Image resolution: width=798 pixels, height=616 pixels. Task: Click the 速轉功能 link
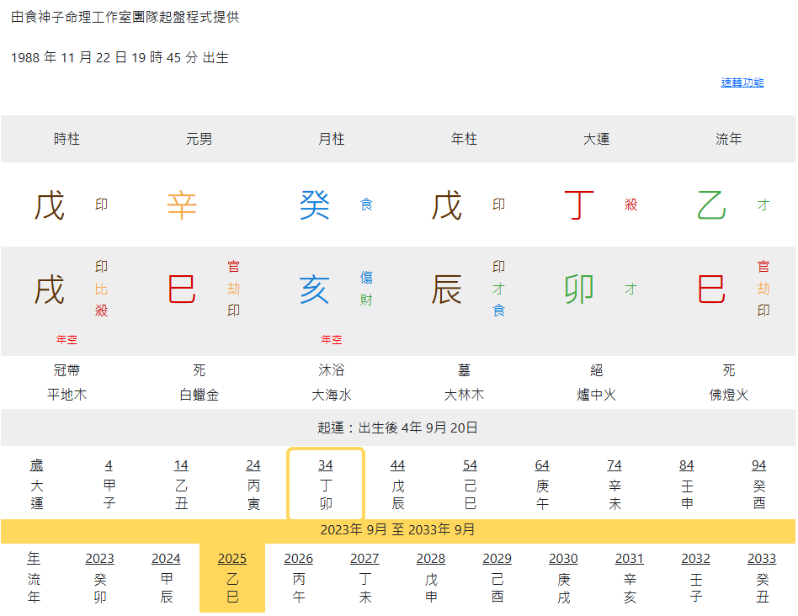(x=742, y=82)
